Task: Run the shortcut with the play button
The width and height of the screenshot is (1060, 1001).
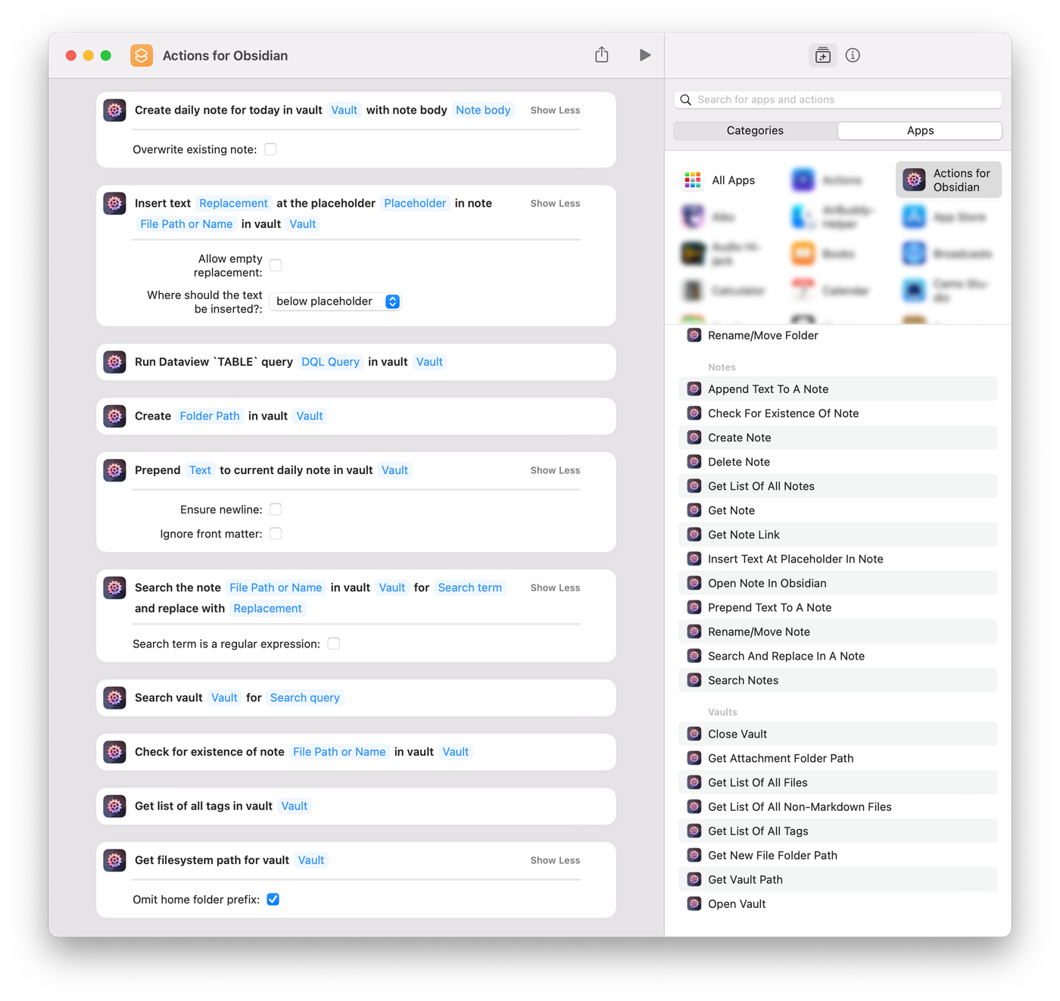Action: click(644, 55)
